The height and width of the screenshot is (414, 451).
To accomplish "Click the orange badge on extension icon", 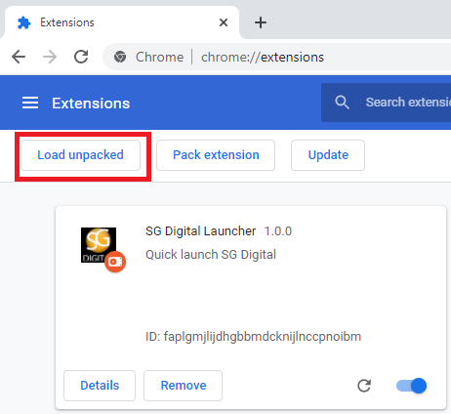I will point(115,262).
